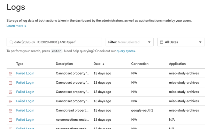Click the failed login icon in google-oauth2 row
The image size is (223, 129).
point(10,111)
